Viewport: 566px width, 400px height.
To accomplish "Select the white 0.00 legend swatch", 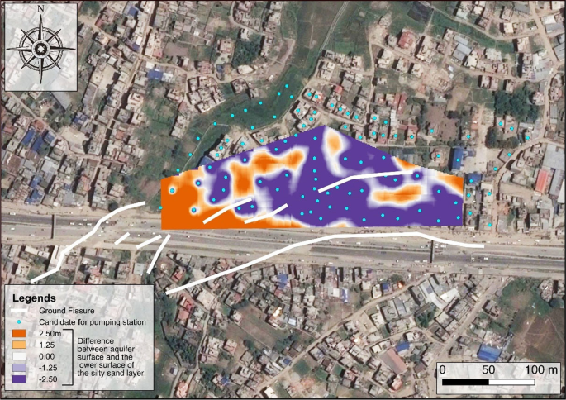I will pyautogui.click(x=19, y=356).
